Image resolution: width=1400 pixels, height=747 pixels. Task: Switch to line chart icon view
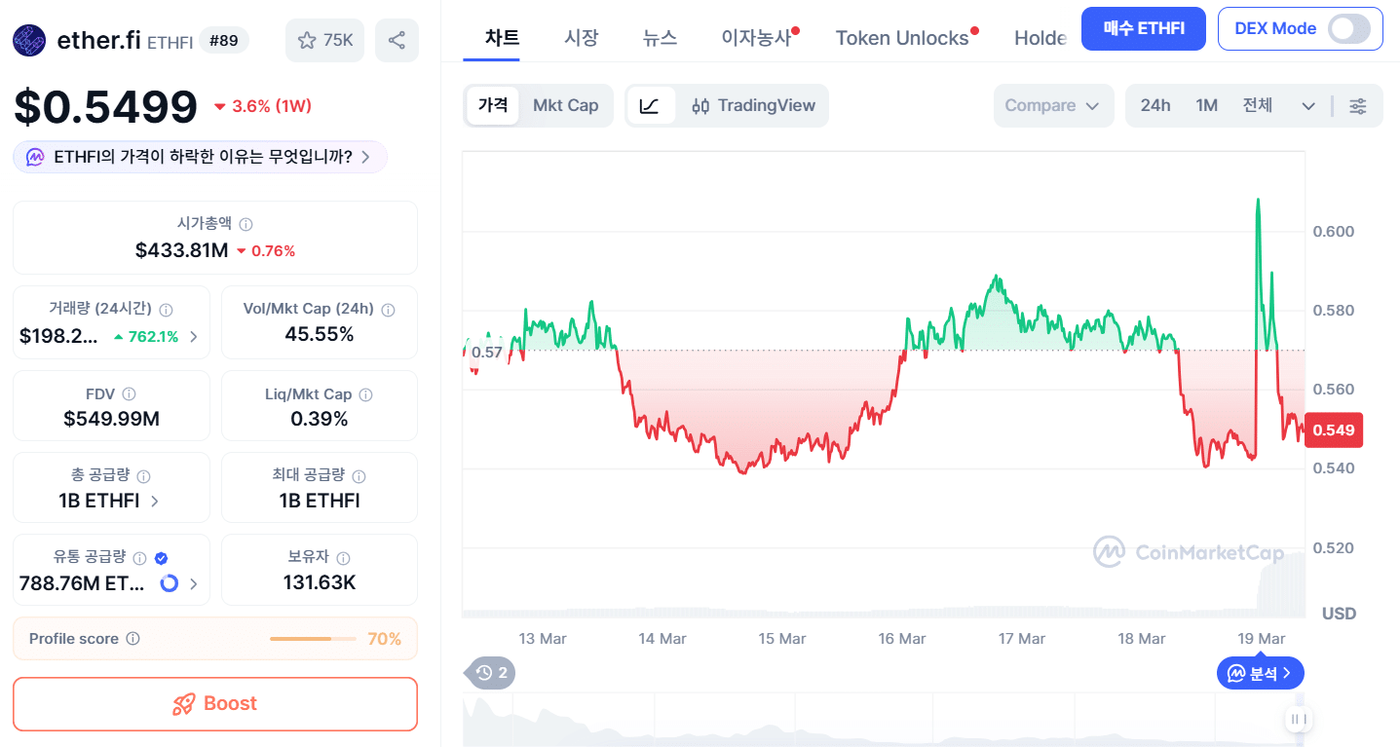pyautogui.click(x=650, y=105)
